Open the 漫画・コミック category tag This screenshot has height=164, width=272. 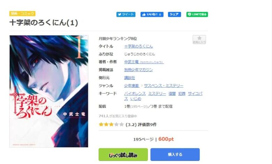pyautogui.click(x=22, y=14)
